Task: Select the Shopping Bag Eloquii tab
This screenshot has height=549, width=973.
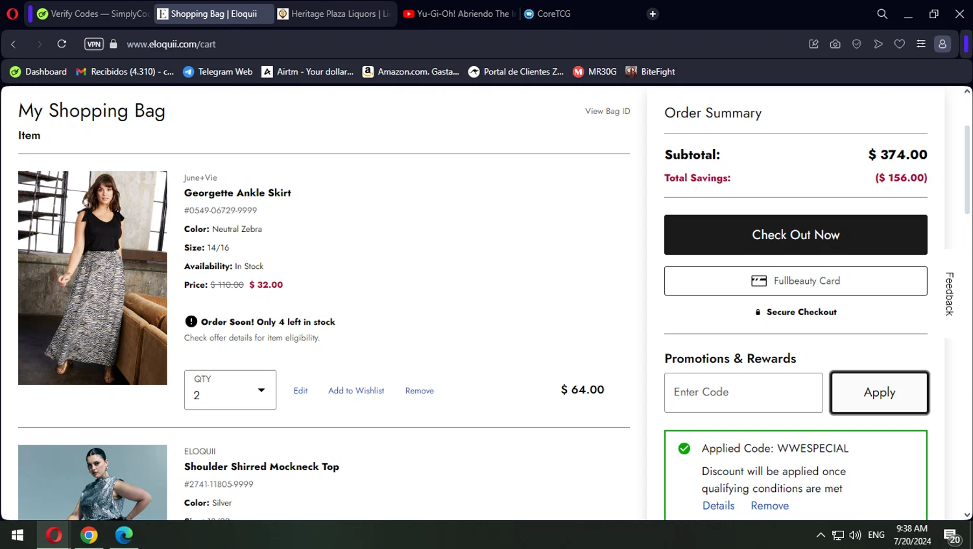Action: tap(213, 14)
